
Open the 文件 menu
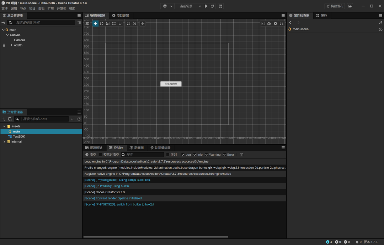(5, 9)
